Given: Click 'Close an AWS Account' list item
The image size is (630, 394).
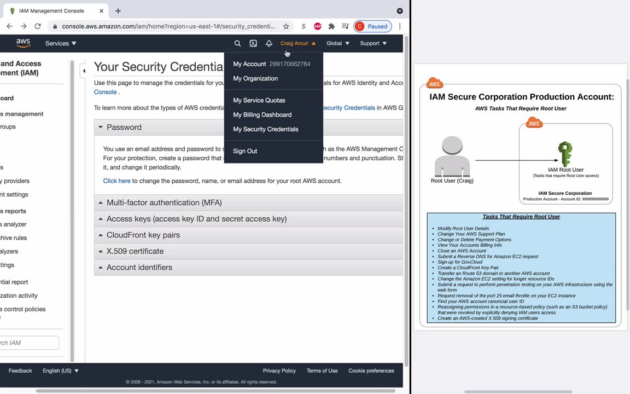Looking at the screenshot, I should [x=462, y=251].
